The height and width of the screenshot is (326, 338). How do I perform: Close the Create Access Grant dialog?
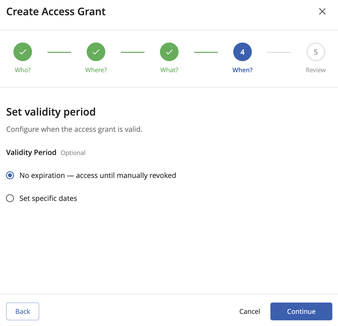[x=322, y=12]
